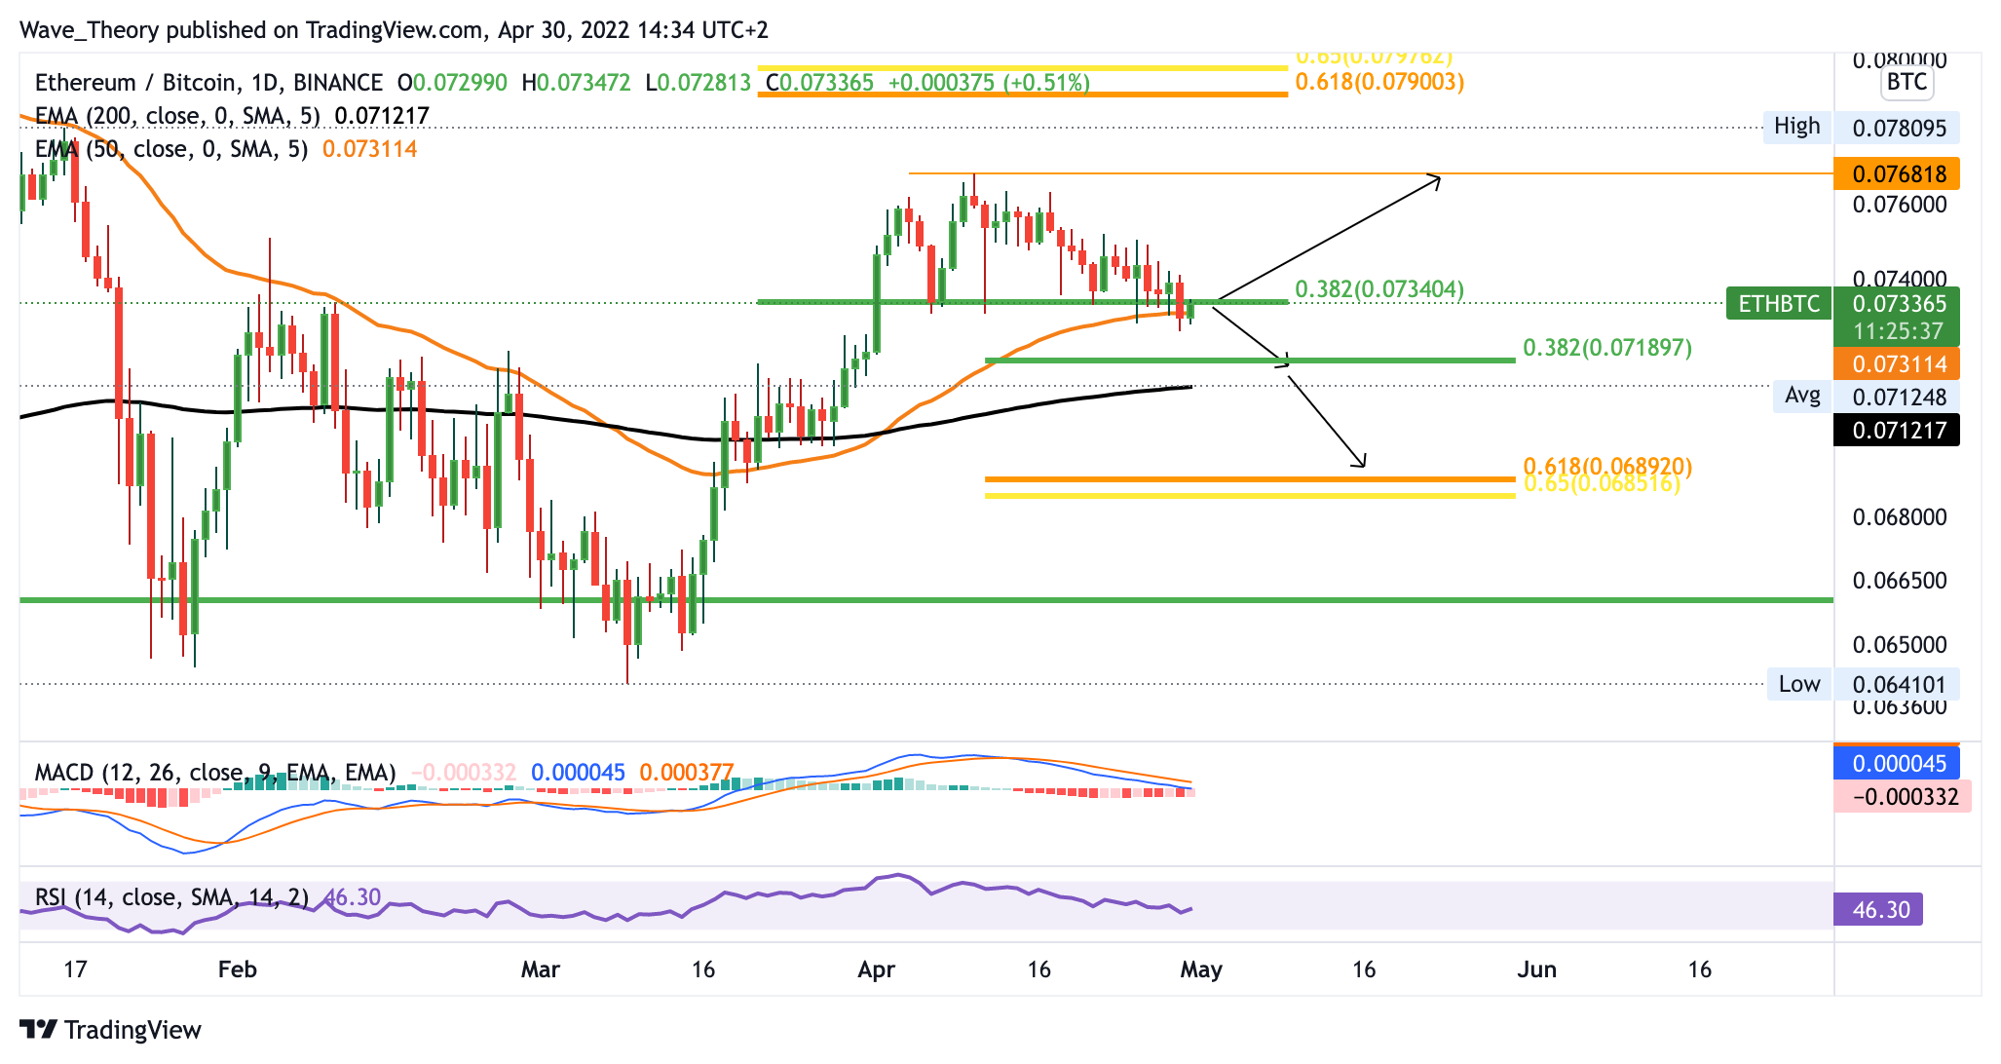The height and width of the screenshot is (1064, 2001).
Task: Open the MACD indicator legend
Action: (x=214, y=773)
